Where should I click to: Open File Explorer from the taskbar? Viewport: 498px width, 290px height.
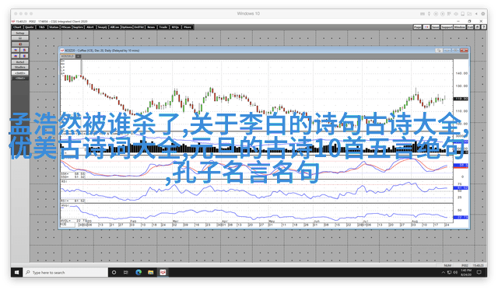click(150, 272)
